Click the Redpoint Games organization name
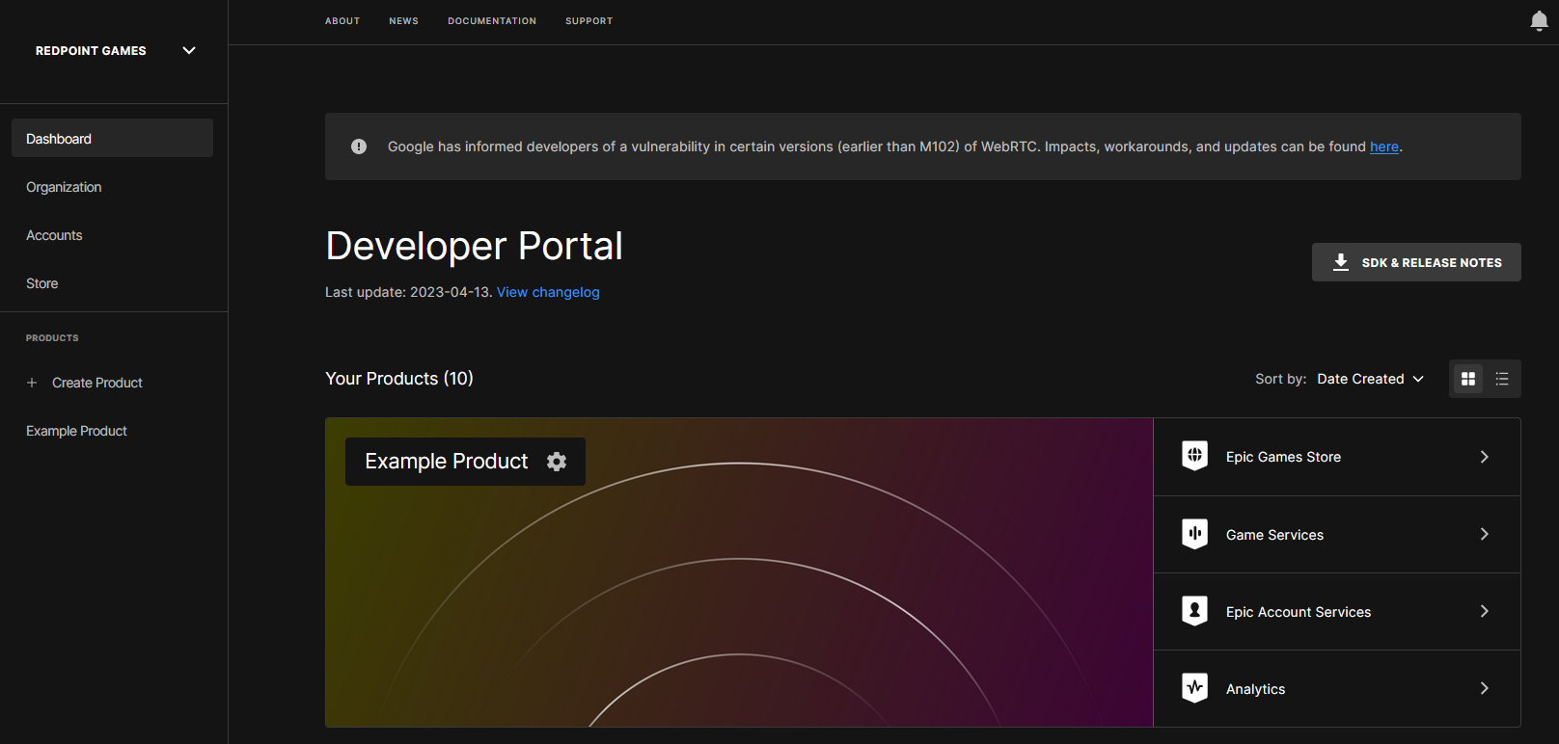The height and width of the screenshot is (744, 1559). (91, 50)
